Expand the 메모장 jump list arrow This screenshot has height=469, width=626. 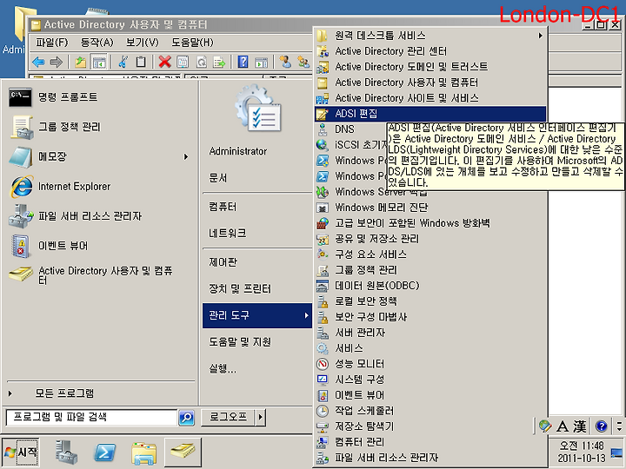(x=186, y=156)
